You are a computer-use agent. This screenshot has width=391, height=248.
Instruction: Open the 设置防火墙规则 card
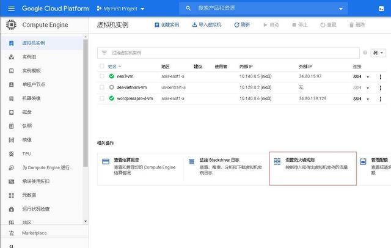(x=313, y=169)
